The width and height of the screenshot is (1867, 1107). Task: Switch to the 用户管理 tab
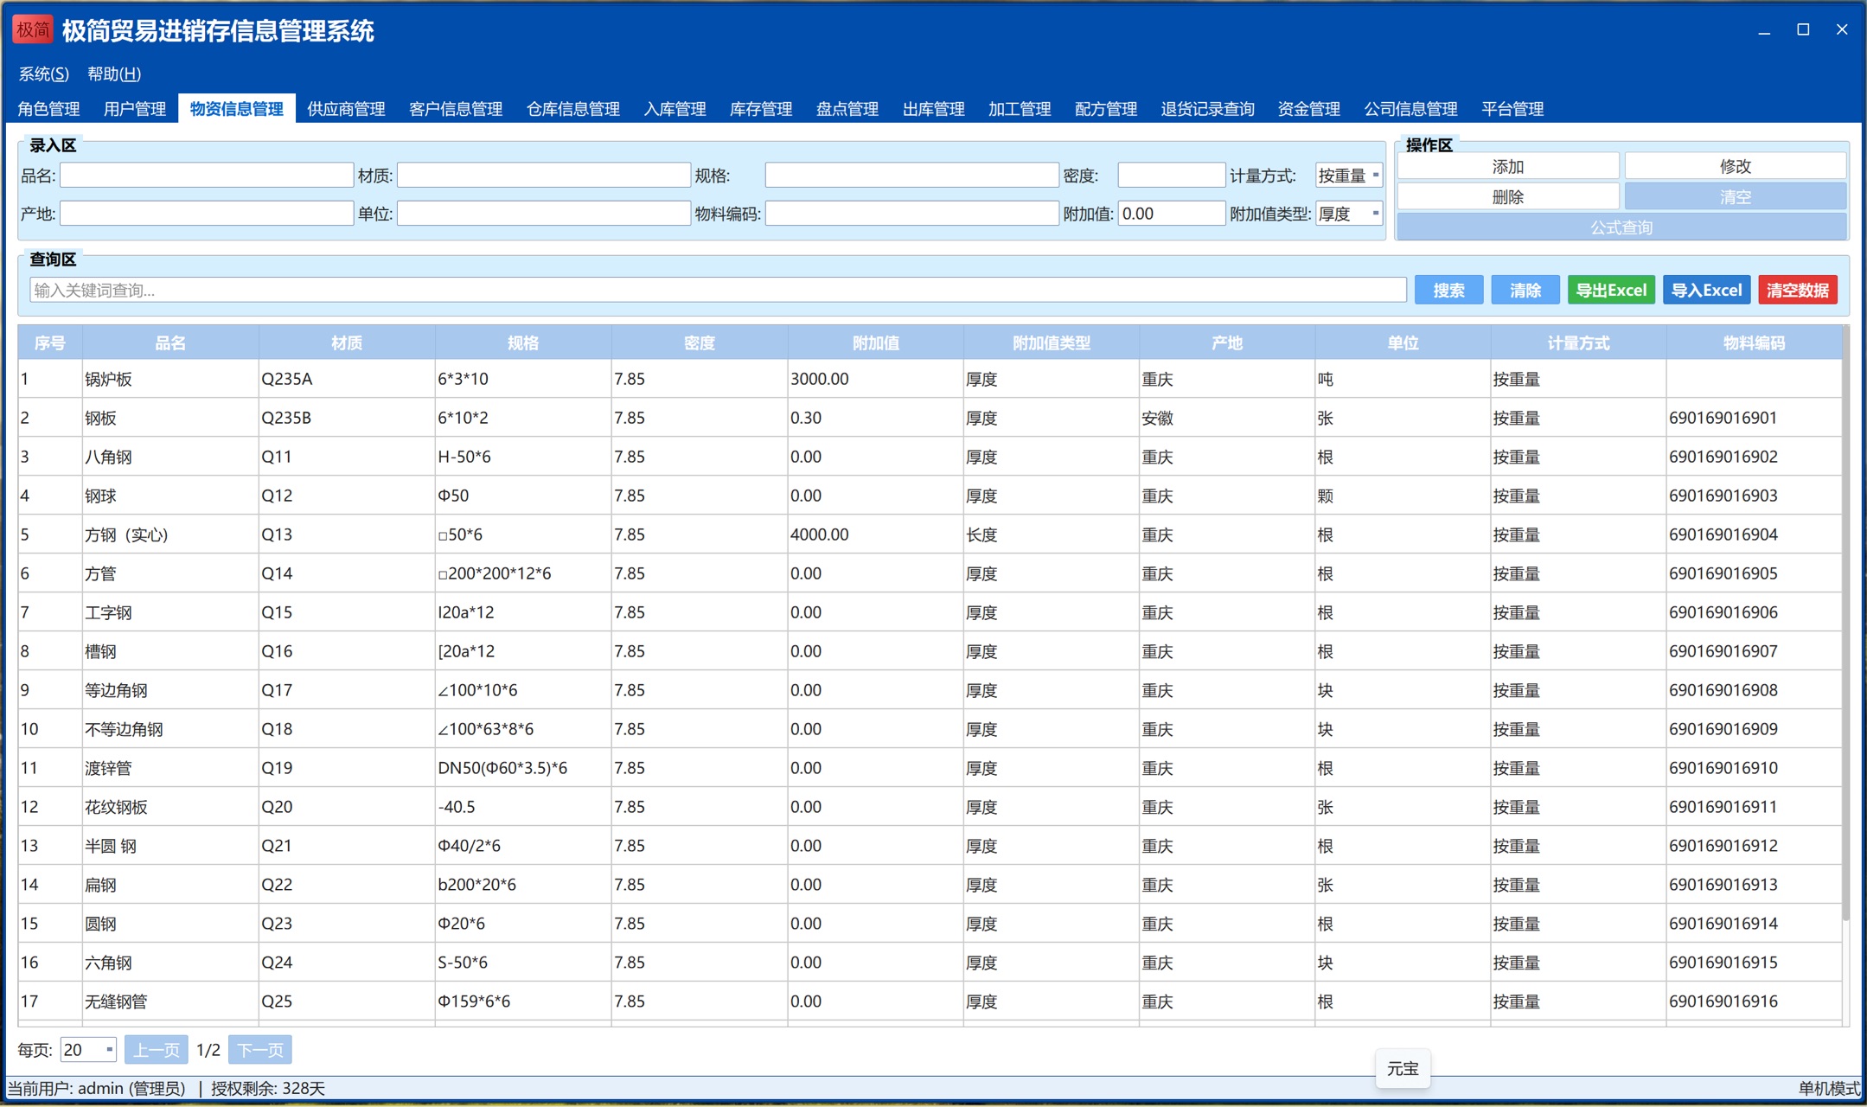(135, 109)
